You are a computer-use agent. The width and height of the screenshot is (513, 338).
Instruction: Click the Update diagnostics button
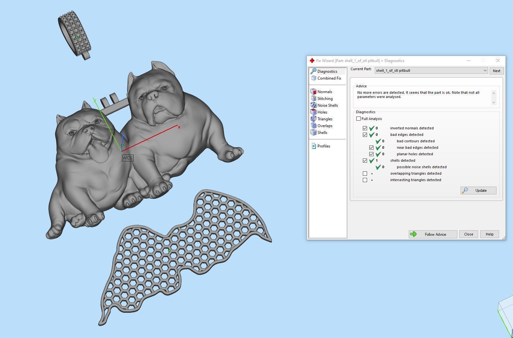(478, 191)
